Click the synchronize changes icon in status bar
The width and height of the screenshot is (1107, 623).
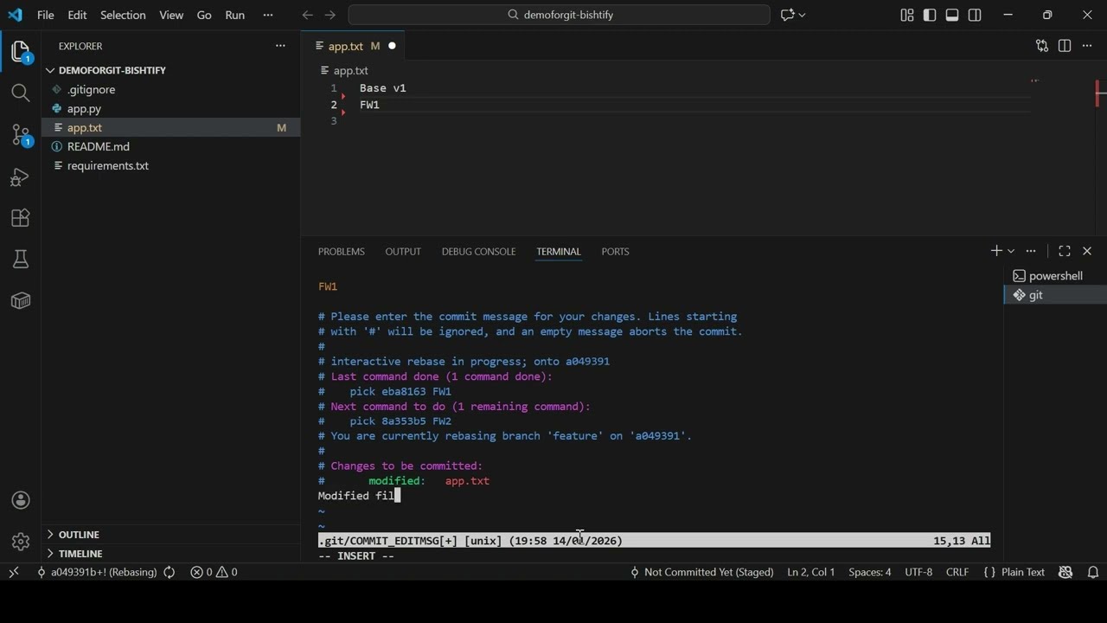click(170, 572)
